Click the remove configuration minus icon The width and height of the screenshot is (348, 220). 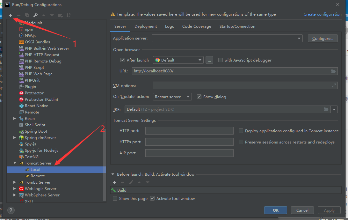(18, 15)
